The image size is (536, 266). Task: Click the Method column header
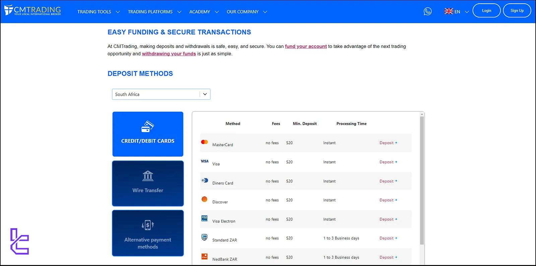click(233, 124)
